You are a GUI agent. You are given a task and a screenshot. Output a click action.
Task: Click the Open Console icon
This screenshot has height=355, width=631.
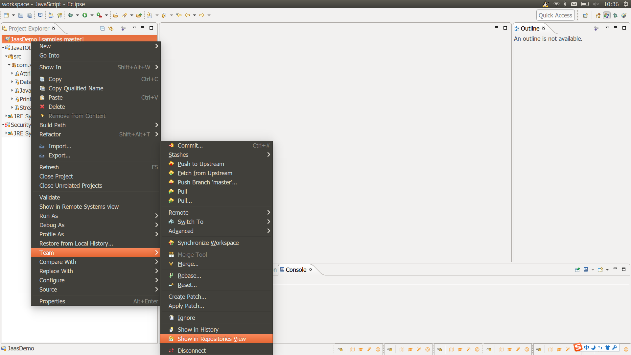pos(600,270)
